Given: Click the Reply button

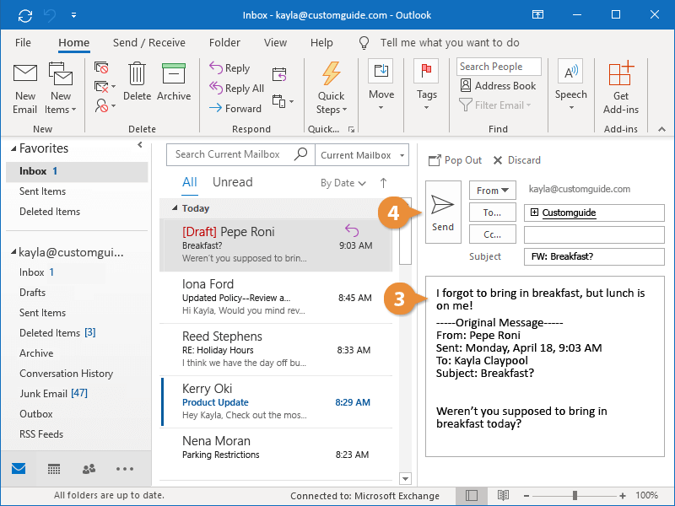Looking at the screenshot, I should coord(229,68).
